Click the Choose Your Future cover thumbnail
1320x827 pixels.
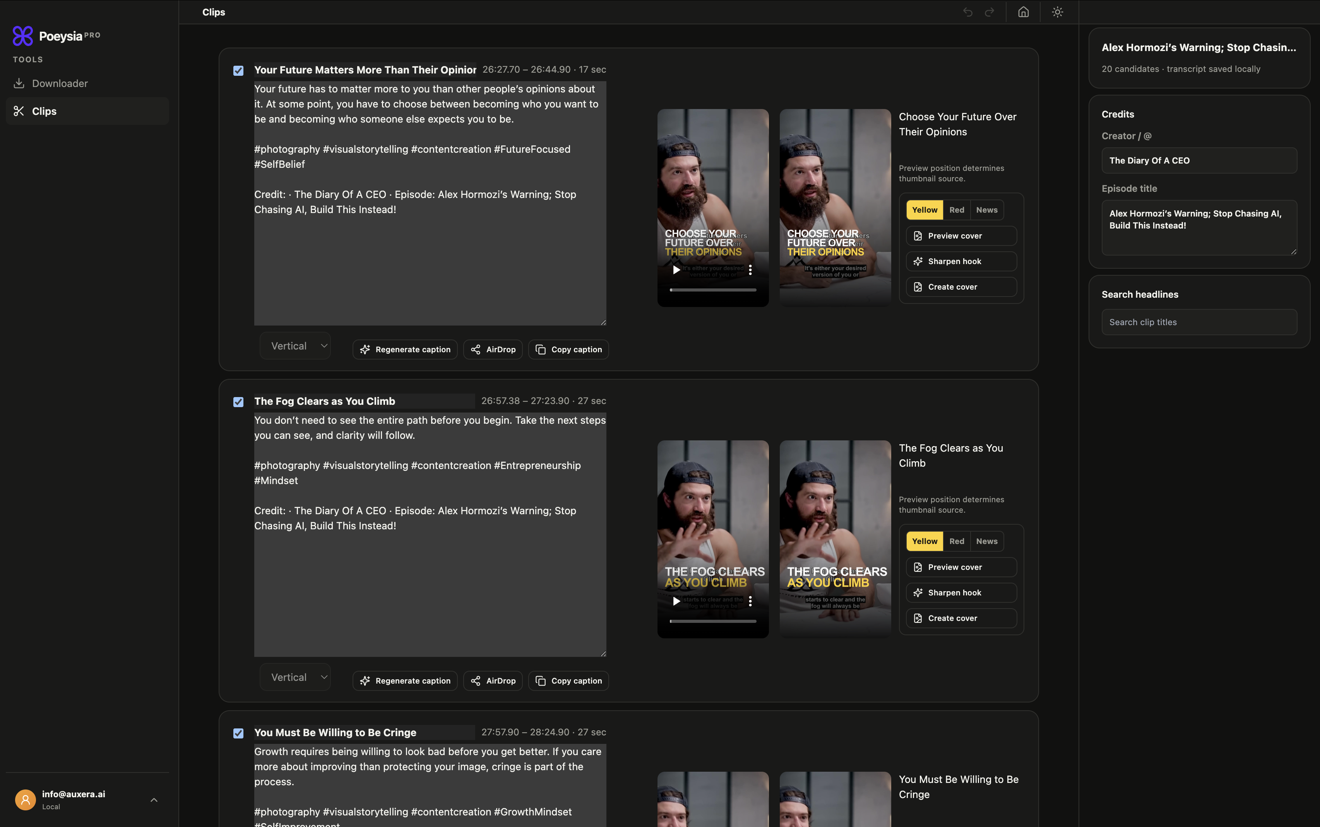click(x=835, y=208)
